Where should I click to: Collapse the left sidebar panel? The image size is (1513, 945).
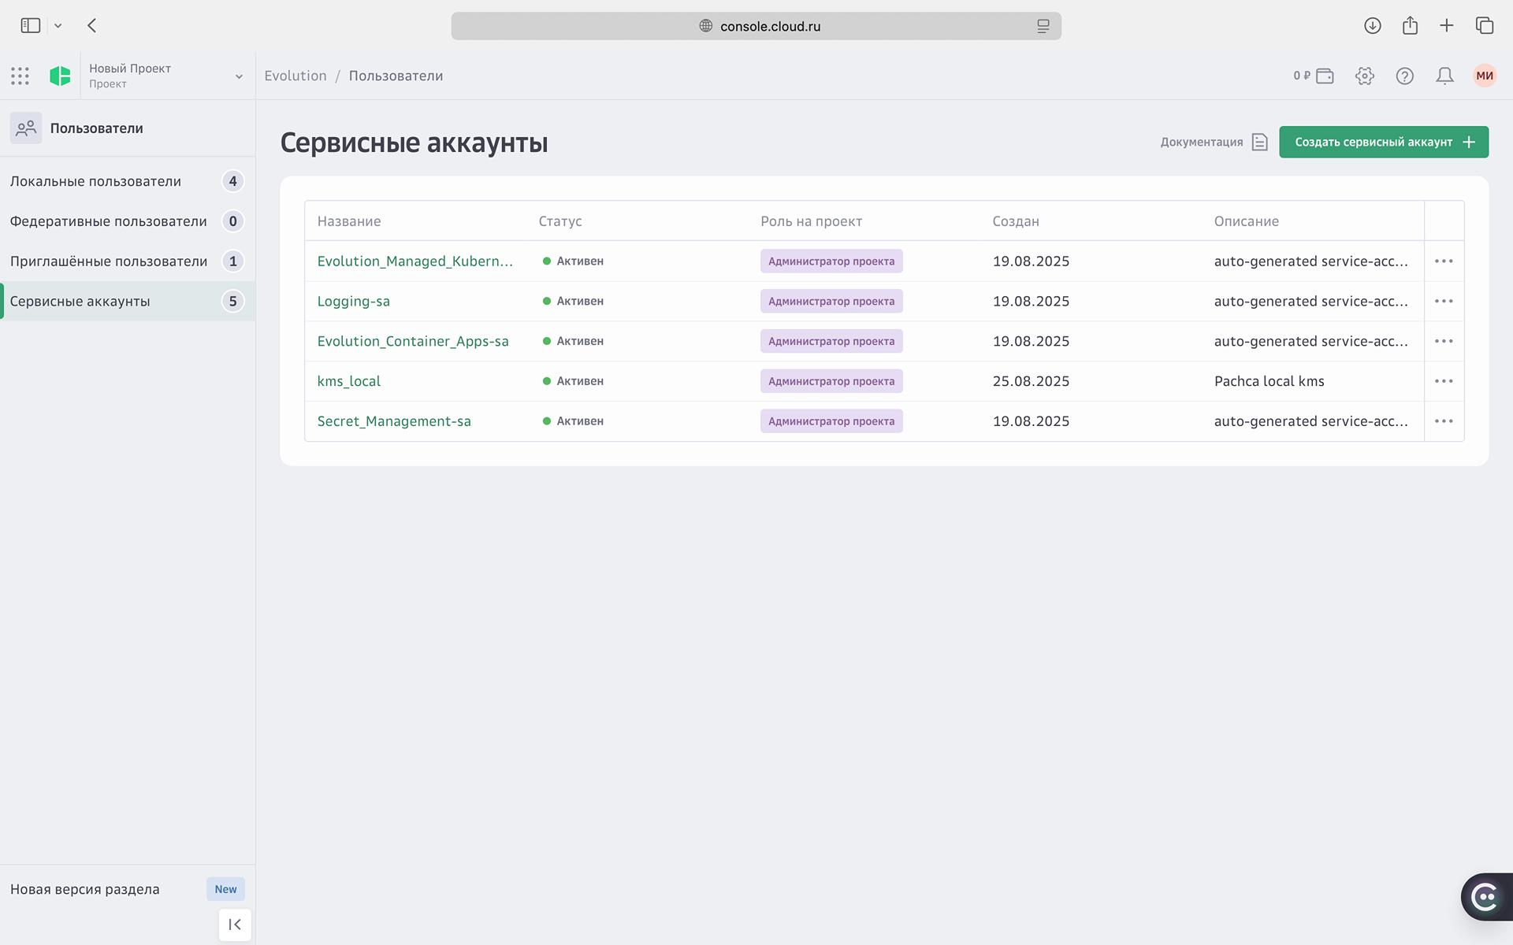click(x=235, y=925)
